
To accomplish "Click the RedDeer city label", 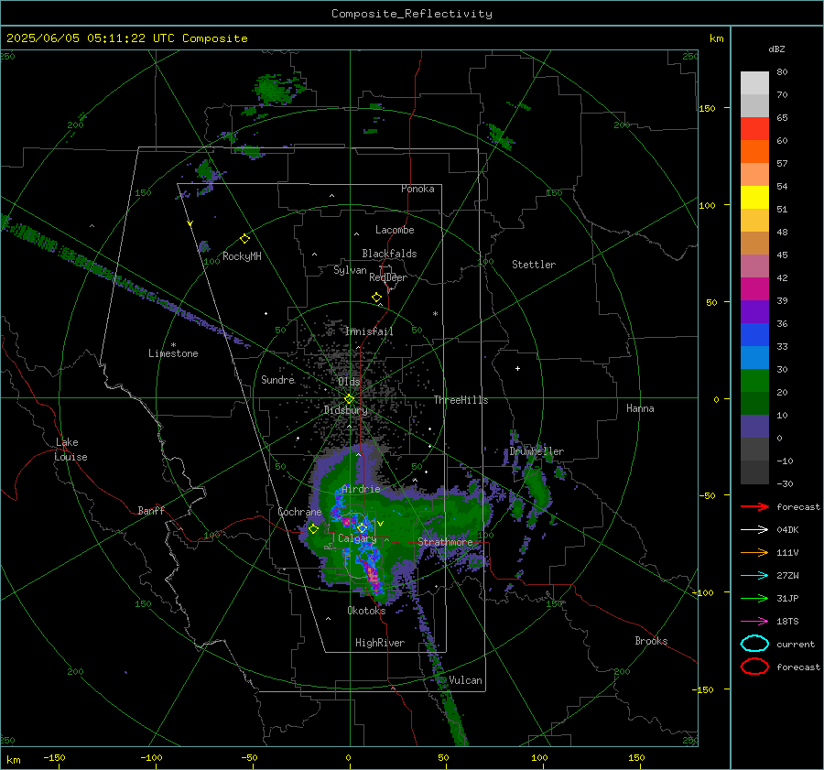I will (388, 277).
